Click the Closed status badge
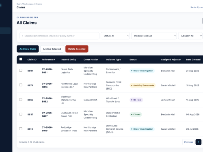203x152 pixels. click(x=136, y=114)
